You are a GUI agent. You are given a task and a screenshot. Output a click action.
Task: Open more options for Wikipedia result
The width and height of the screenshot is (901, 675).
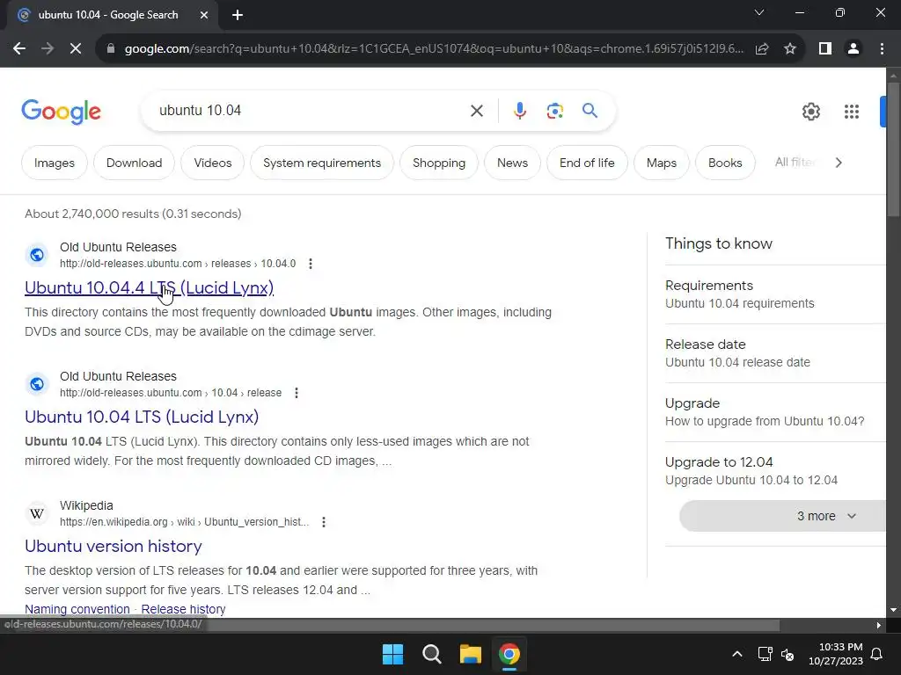tap(324, 522)
